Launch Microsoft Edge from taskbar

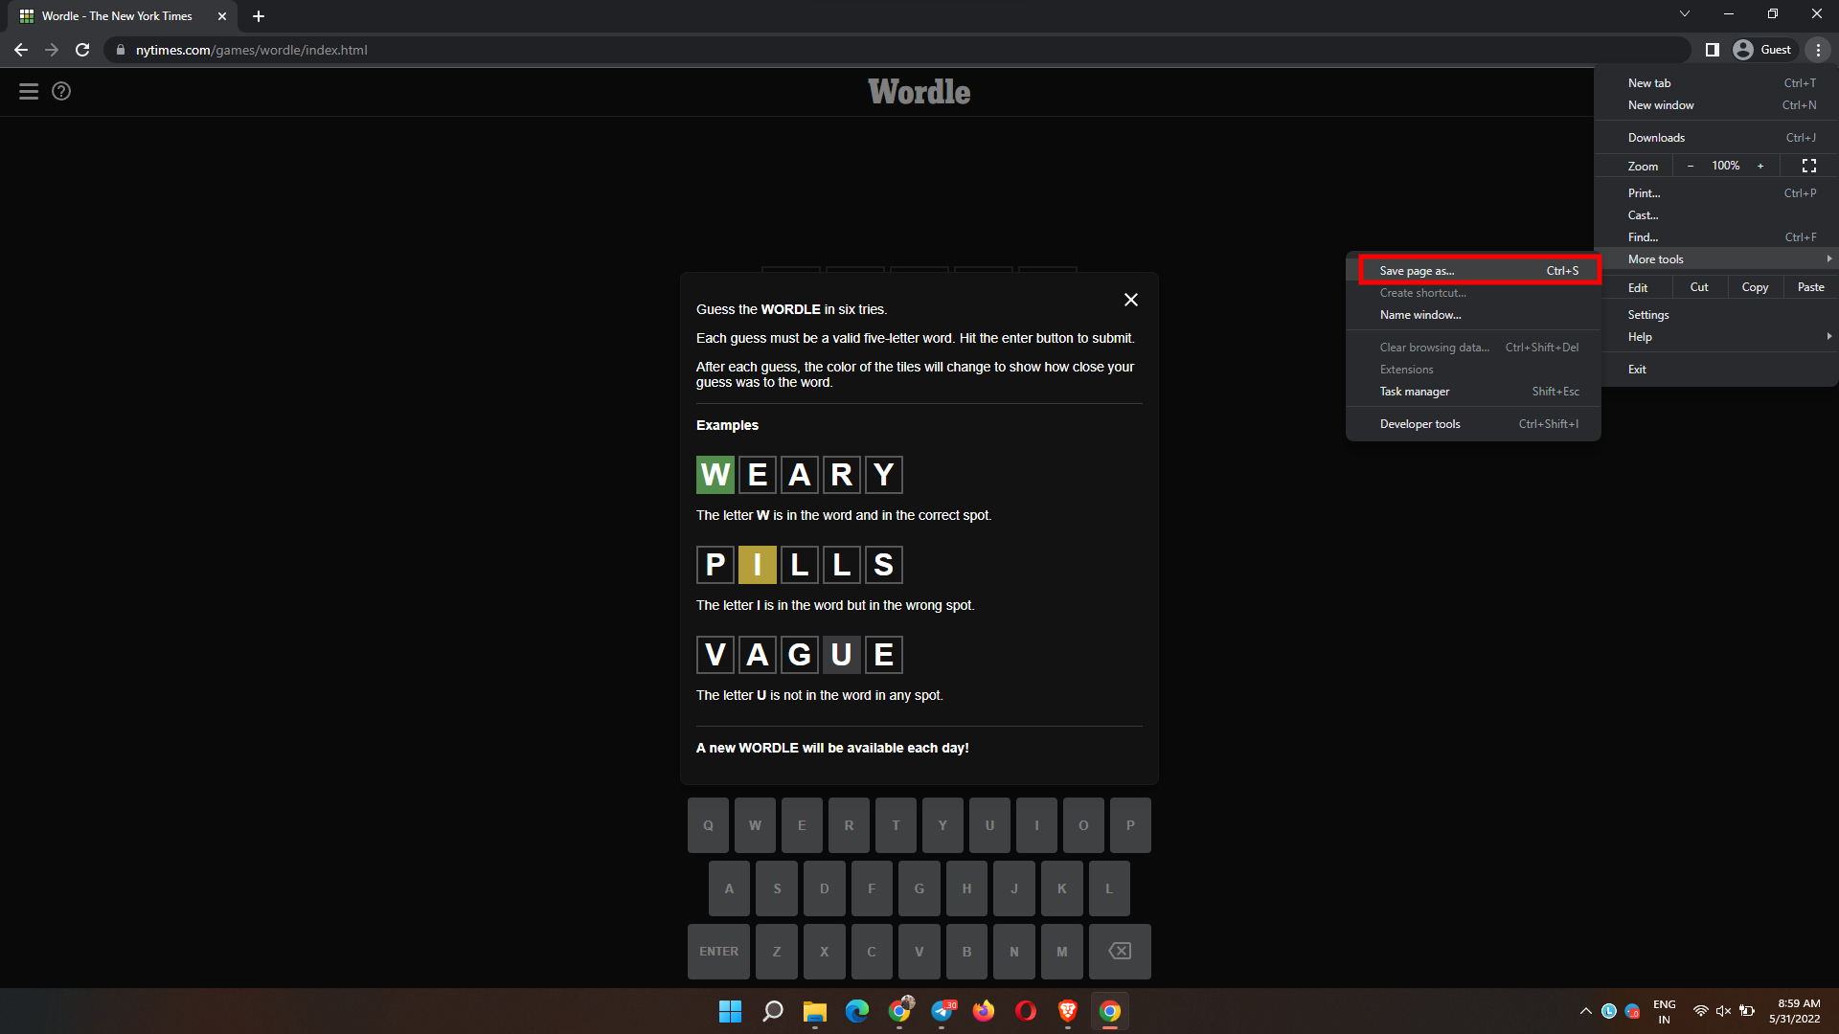[856, 1011]
